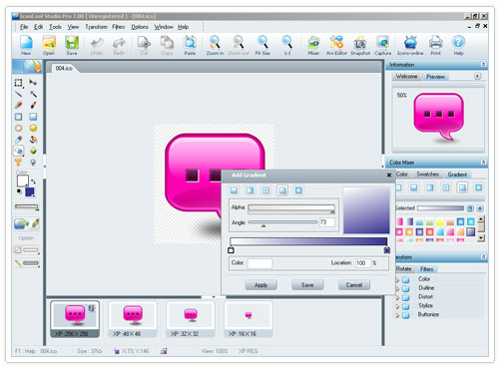The image size is (499, 369).
Task: Click the Snapshot toolbar icon
Action: [x=360, y=45]
